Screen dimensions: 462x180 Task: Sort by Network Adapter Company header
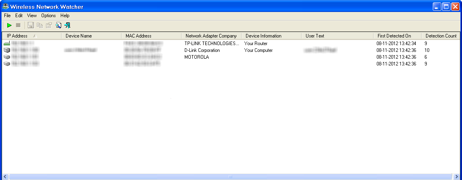(212, 36)
